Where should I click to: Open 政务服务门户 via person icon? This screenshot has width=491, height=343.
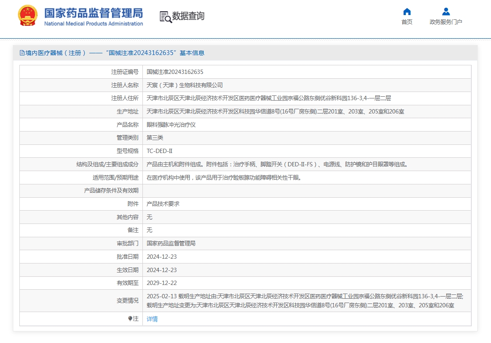pyautogui.click(x=446, y=12)
